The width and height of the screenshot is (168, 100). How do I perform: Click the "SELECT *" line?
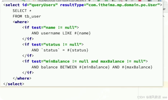22,11
